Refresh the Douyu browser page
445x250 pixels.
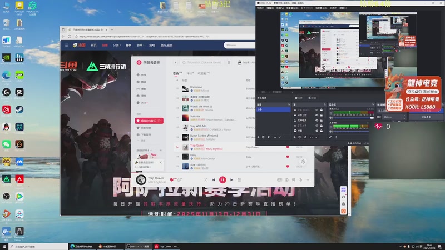tap(69, 36)
